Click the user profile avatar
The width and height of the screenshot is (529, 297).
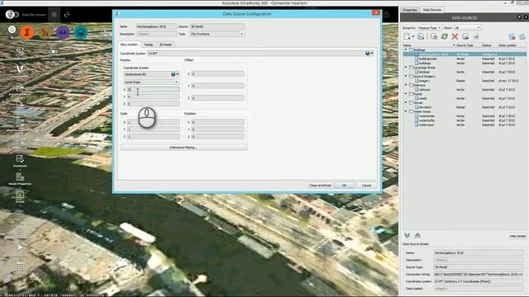(x=10, y=15)
